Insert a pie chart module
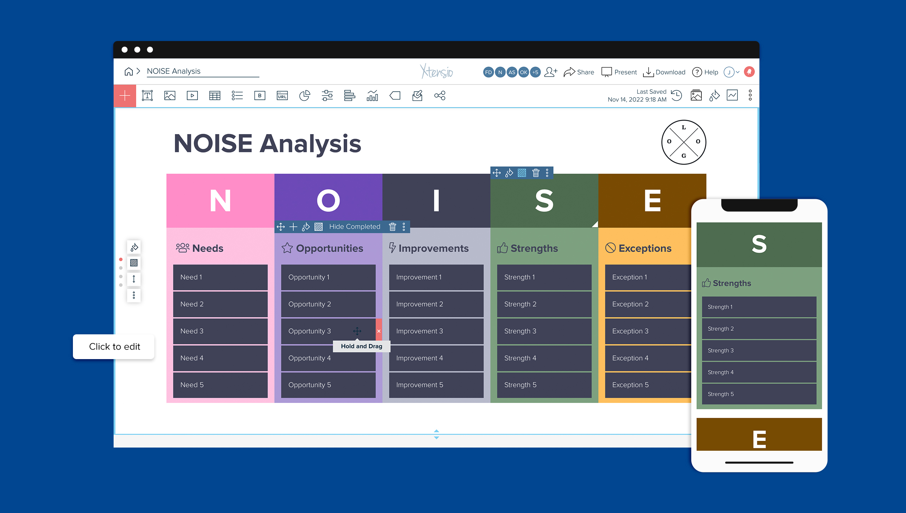 coord(304,96)
